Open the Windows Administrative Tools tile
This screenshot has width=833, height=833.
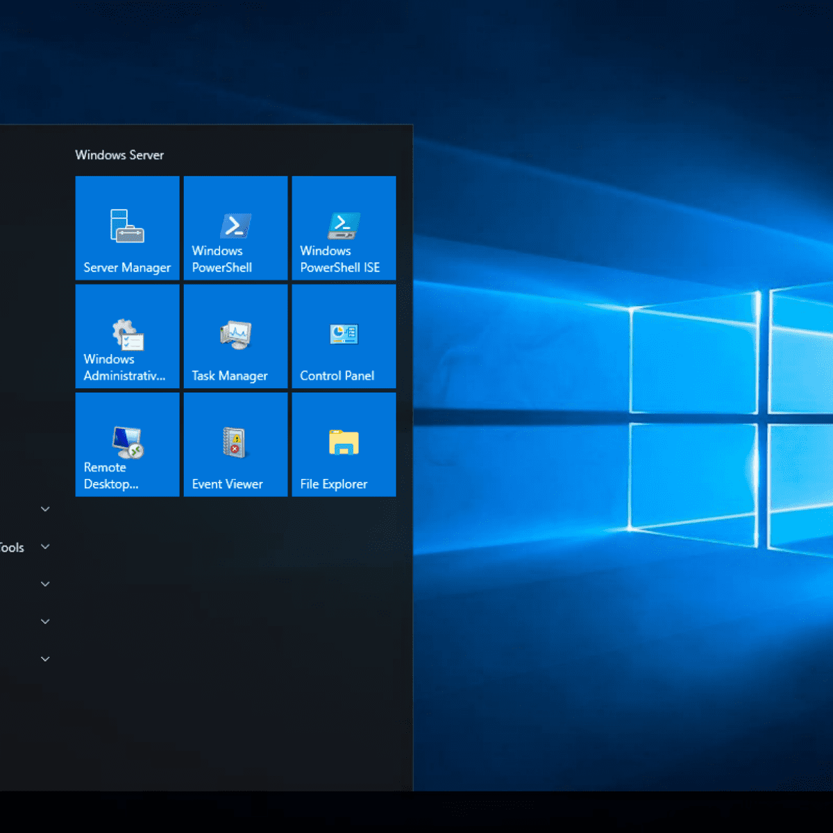coord(126,336)
